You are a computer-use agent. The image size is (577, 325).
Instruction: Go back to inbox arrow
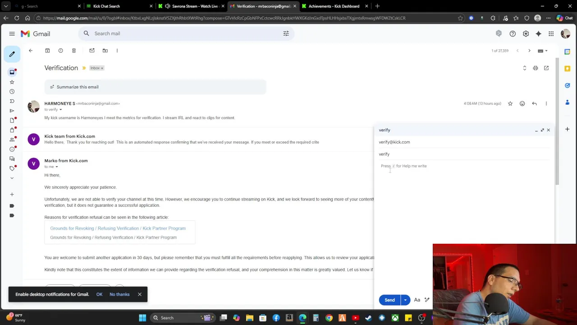point(31,51)
